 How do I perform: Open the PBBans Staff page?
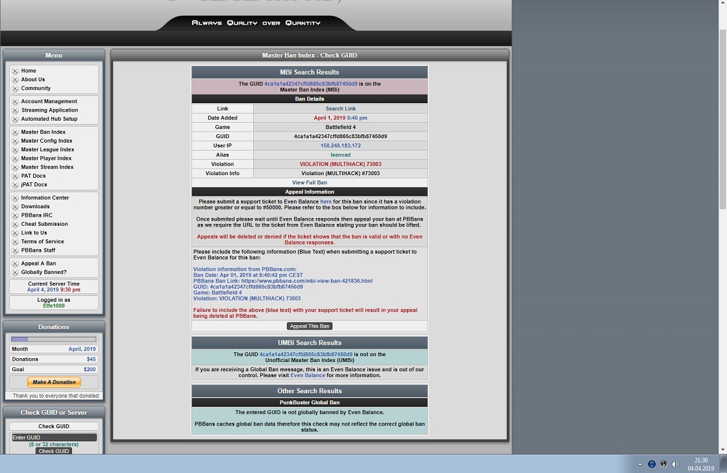[x=38, y=250]
